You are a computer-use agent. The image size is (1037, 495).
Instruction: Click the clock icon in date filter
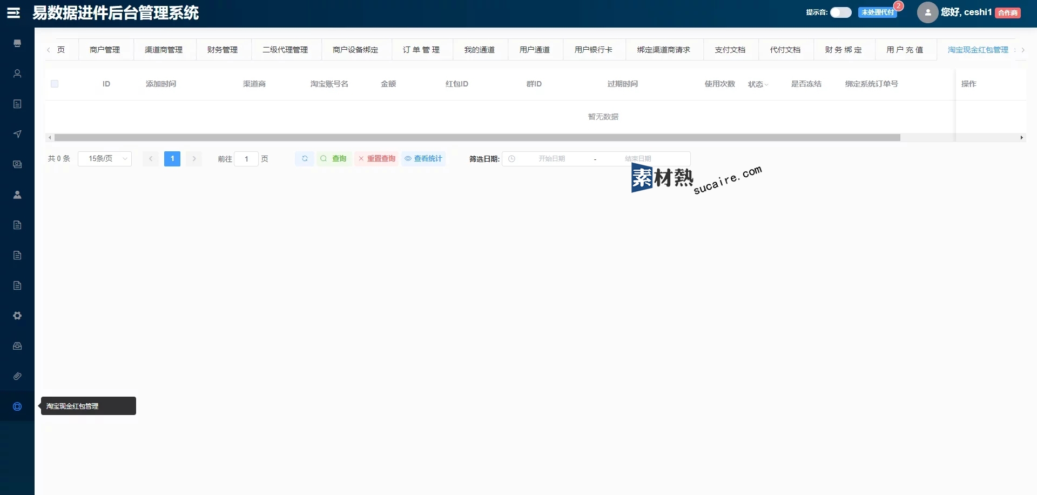point(512,159)
